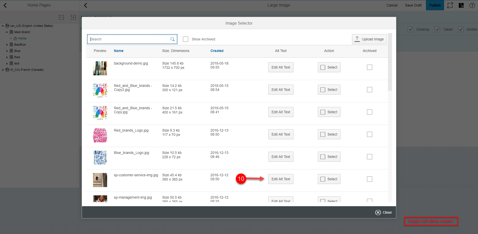
Task: Sort images by Name column
Action: coord(119,51)
